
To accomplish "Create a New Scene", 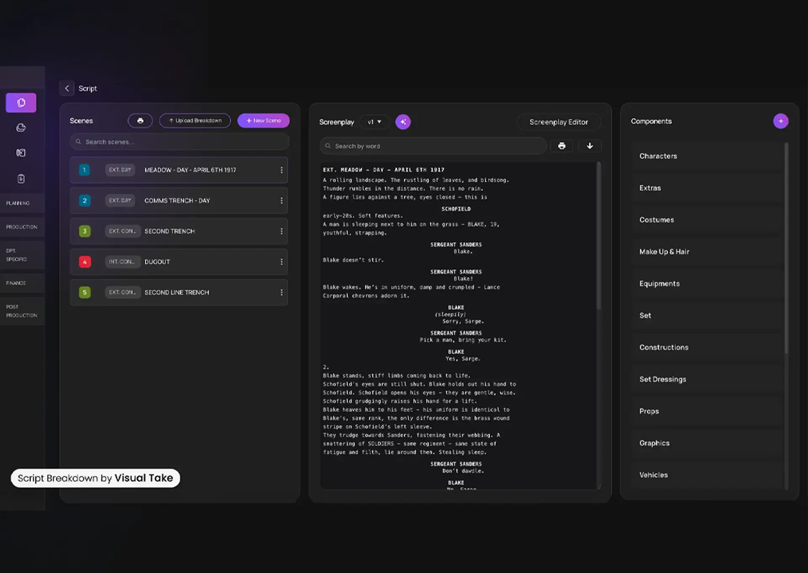I will (263, 120).
